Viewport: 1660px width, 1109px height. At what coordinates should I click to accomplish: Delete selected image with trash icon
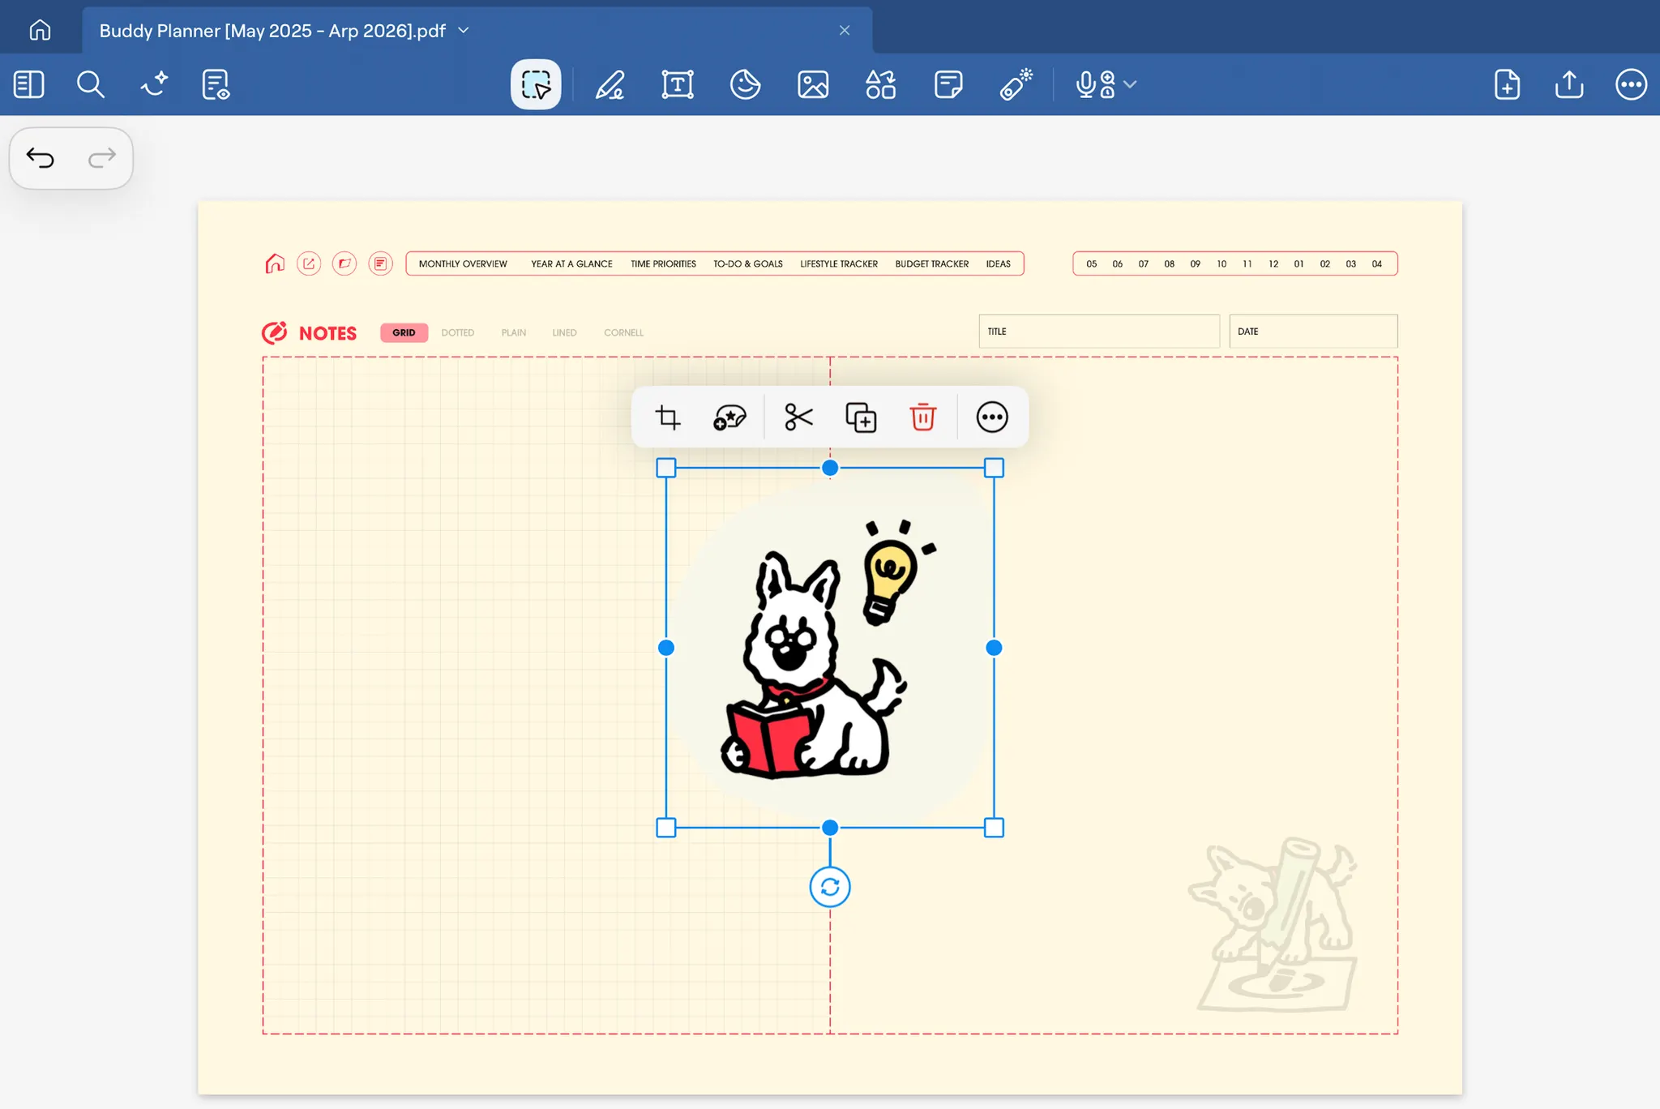coord(922,417)
